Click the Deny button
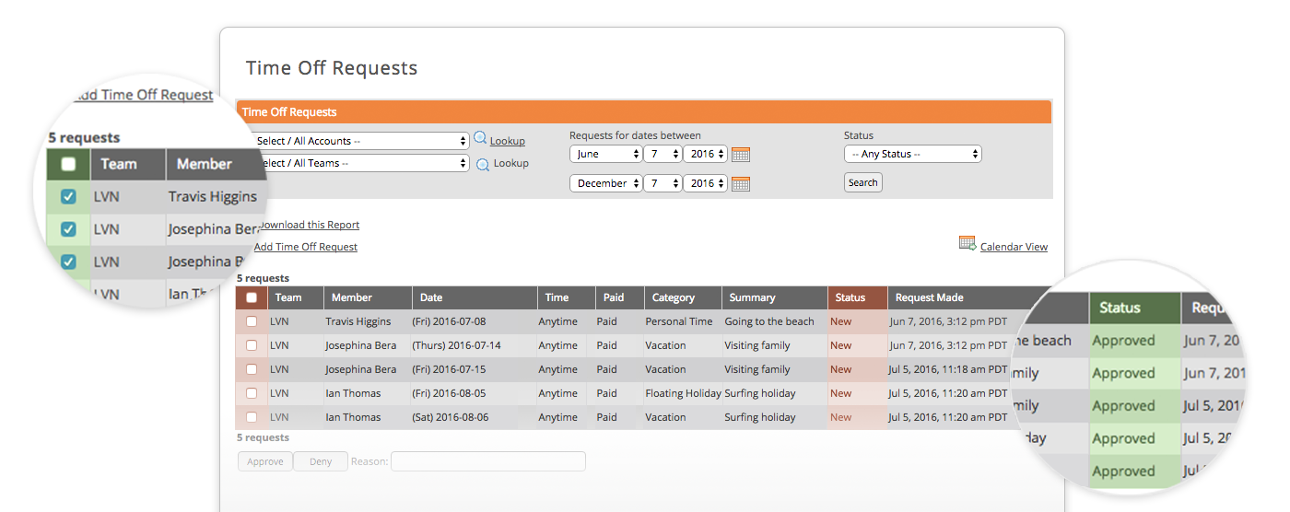1290x512 pixels. (321, 461)
